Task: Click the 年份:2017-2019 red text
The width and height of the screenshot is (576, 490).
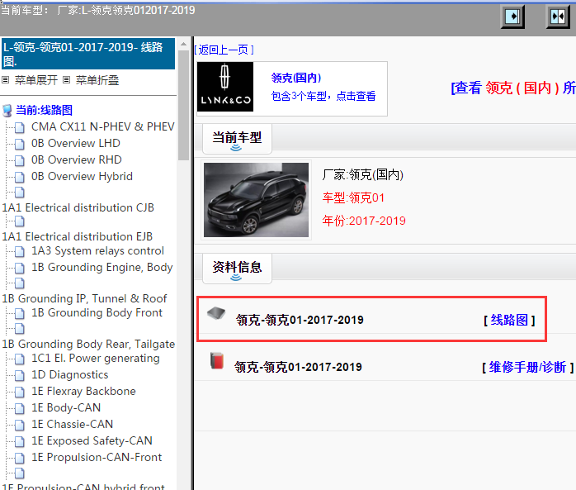Action: (x=364, y=221)
